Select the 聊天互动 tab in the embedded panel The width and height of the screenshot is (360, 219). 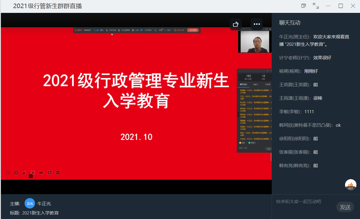coord(243,85)
